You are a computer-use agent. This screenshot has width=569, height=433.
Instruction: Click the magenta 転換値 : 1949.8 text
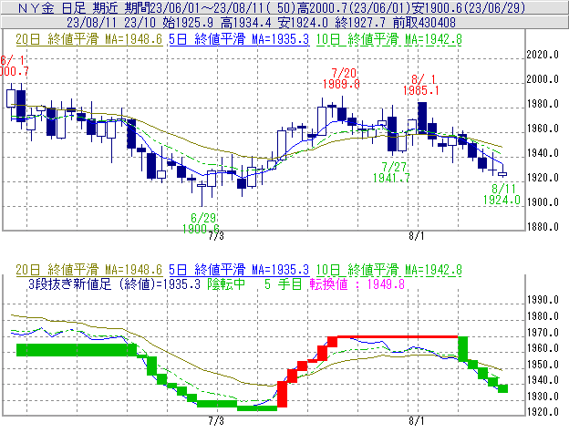click(x=357, y=284)
